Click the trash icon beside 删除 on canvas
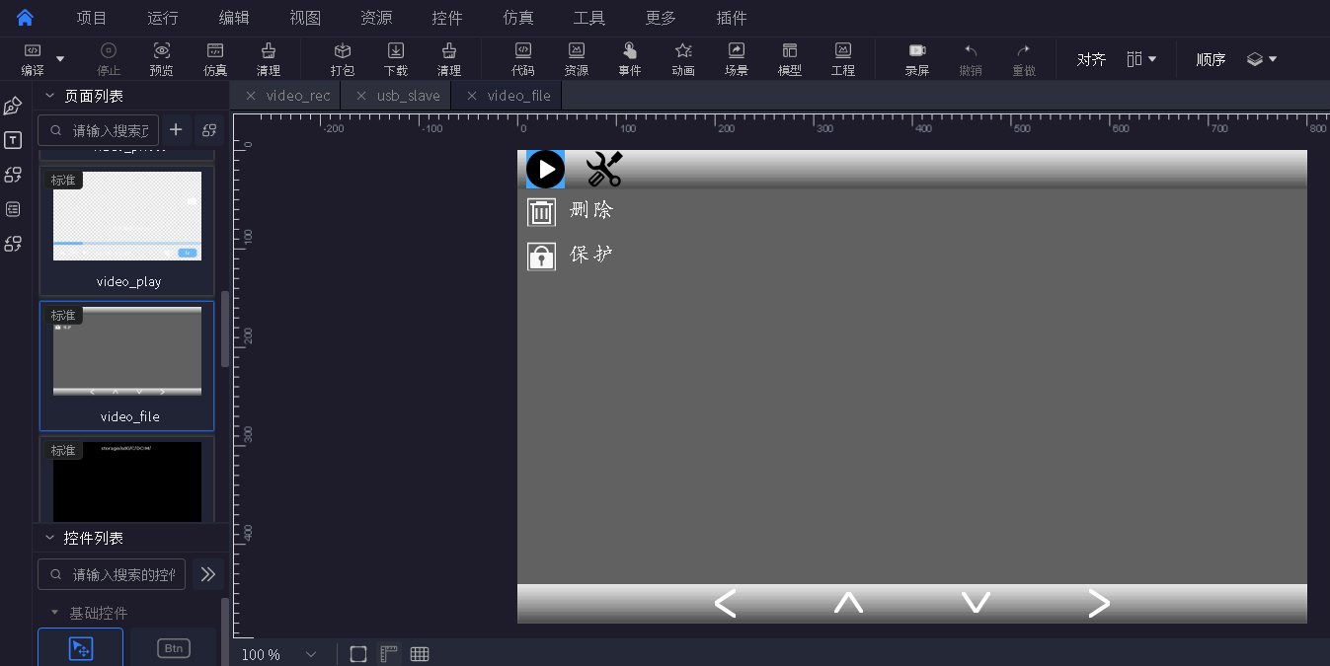 tap(541, 212)
